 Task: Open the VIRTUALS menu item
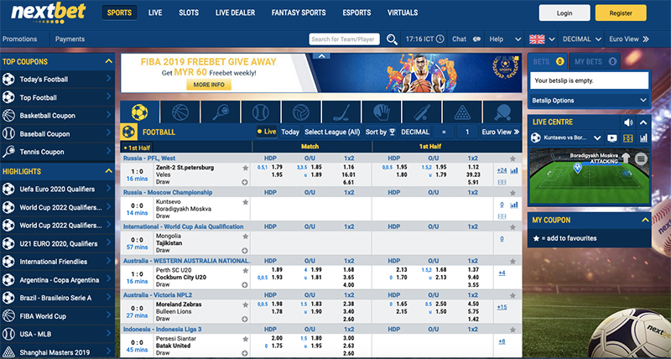(403, 13)
